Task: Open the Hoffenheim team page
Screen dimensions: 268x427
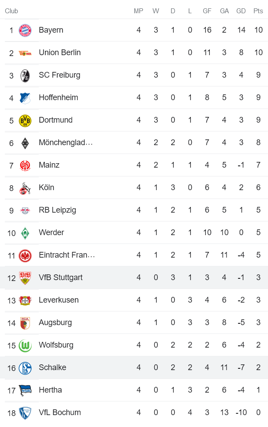Action: (58, 97)
